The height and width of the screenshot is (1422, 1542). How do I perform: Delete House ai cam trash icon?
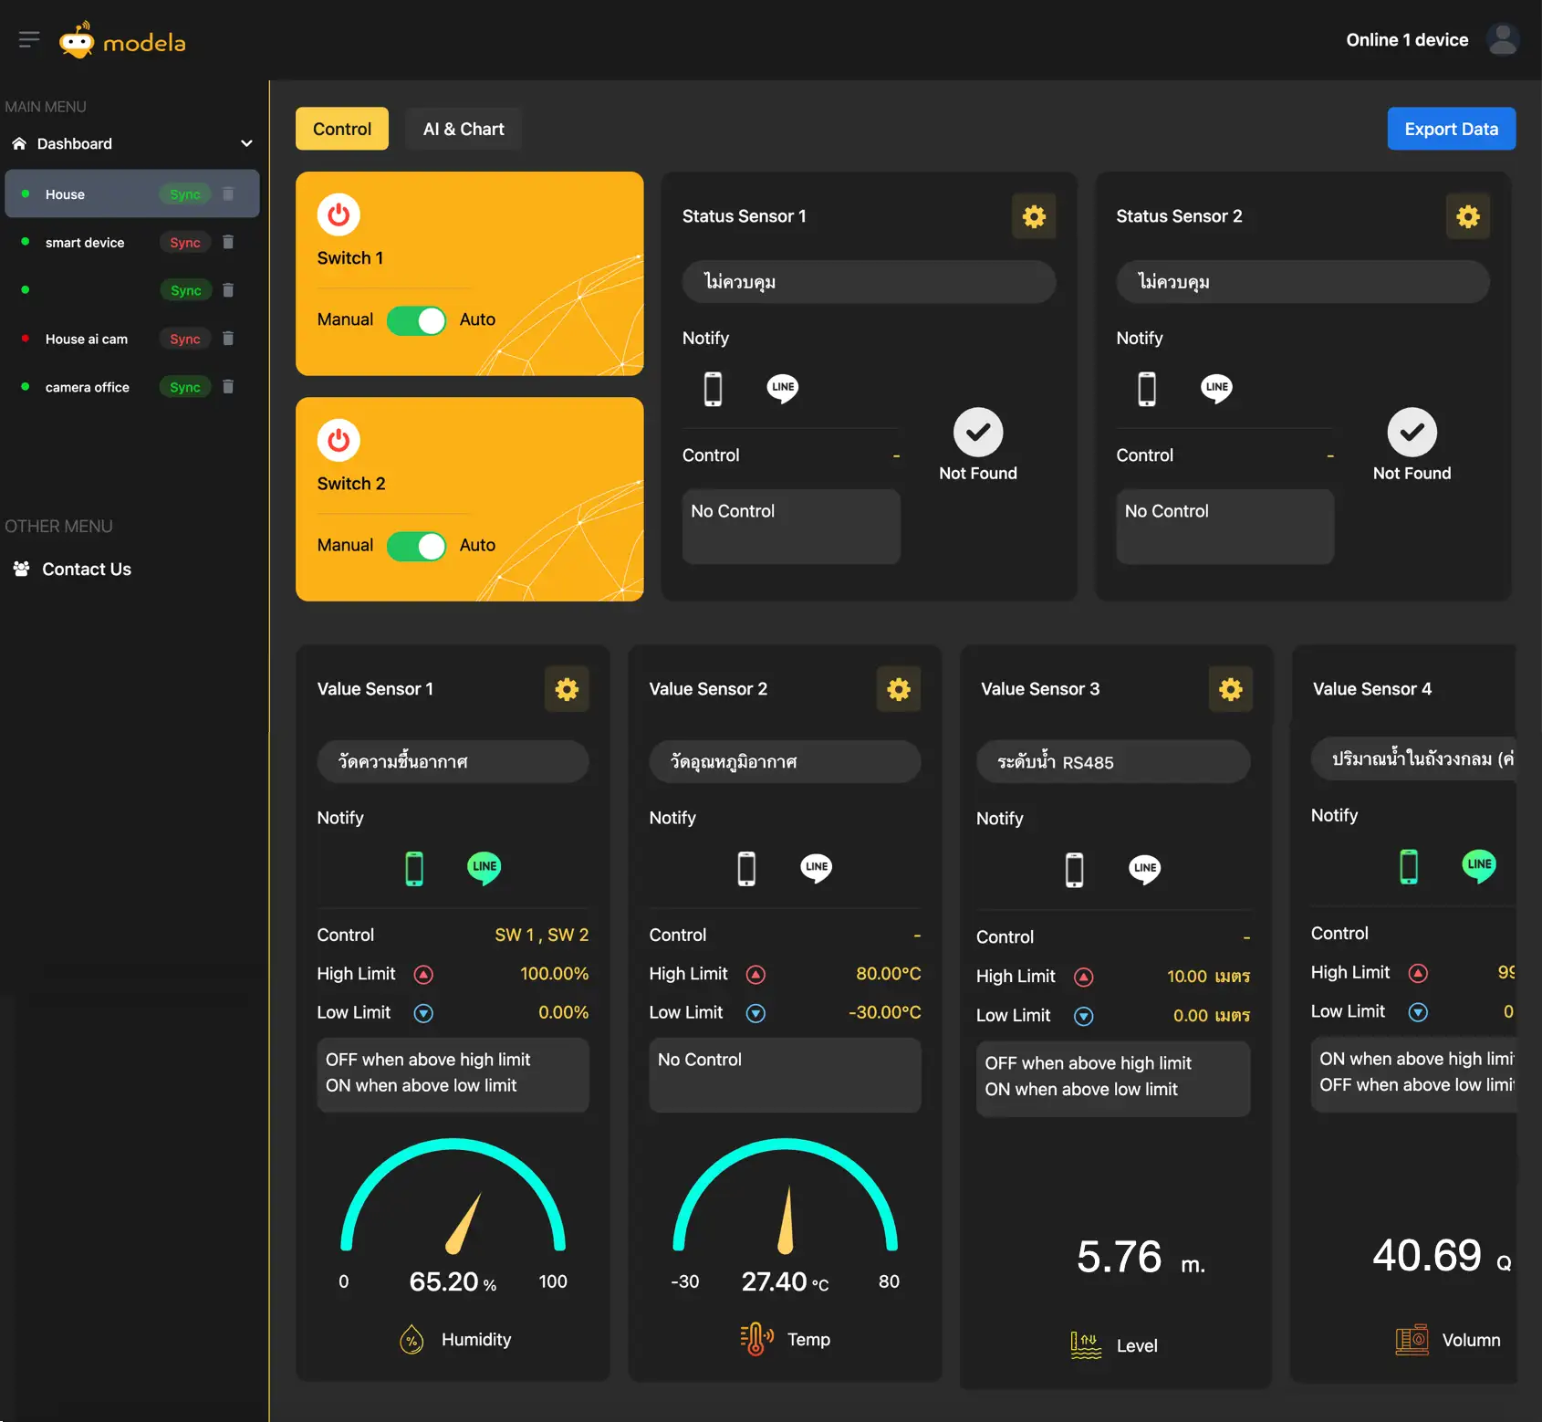point(228,339)
